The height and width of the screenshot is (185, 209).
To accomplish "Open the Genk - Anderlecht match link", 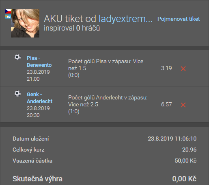I will pyautogui.click(x=39, y=98).
